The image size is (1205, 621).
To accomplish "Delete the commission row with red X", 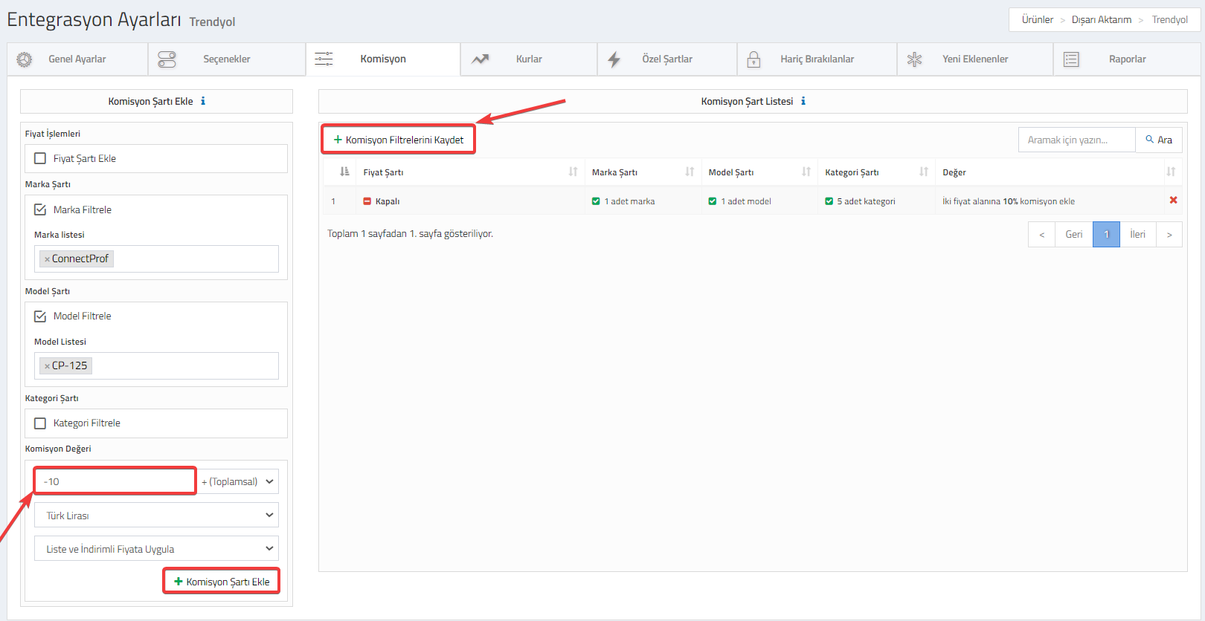I will click(1174, 200).
